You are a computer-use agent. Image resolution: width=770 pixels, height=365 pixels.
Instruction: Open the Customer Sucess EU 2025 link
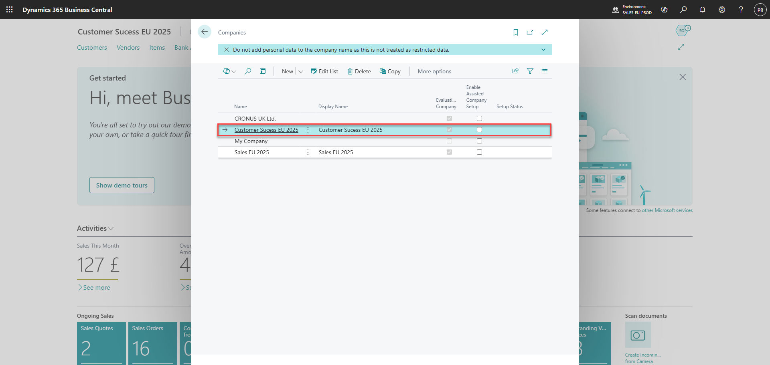click(x=266, y=130)
